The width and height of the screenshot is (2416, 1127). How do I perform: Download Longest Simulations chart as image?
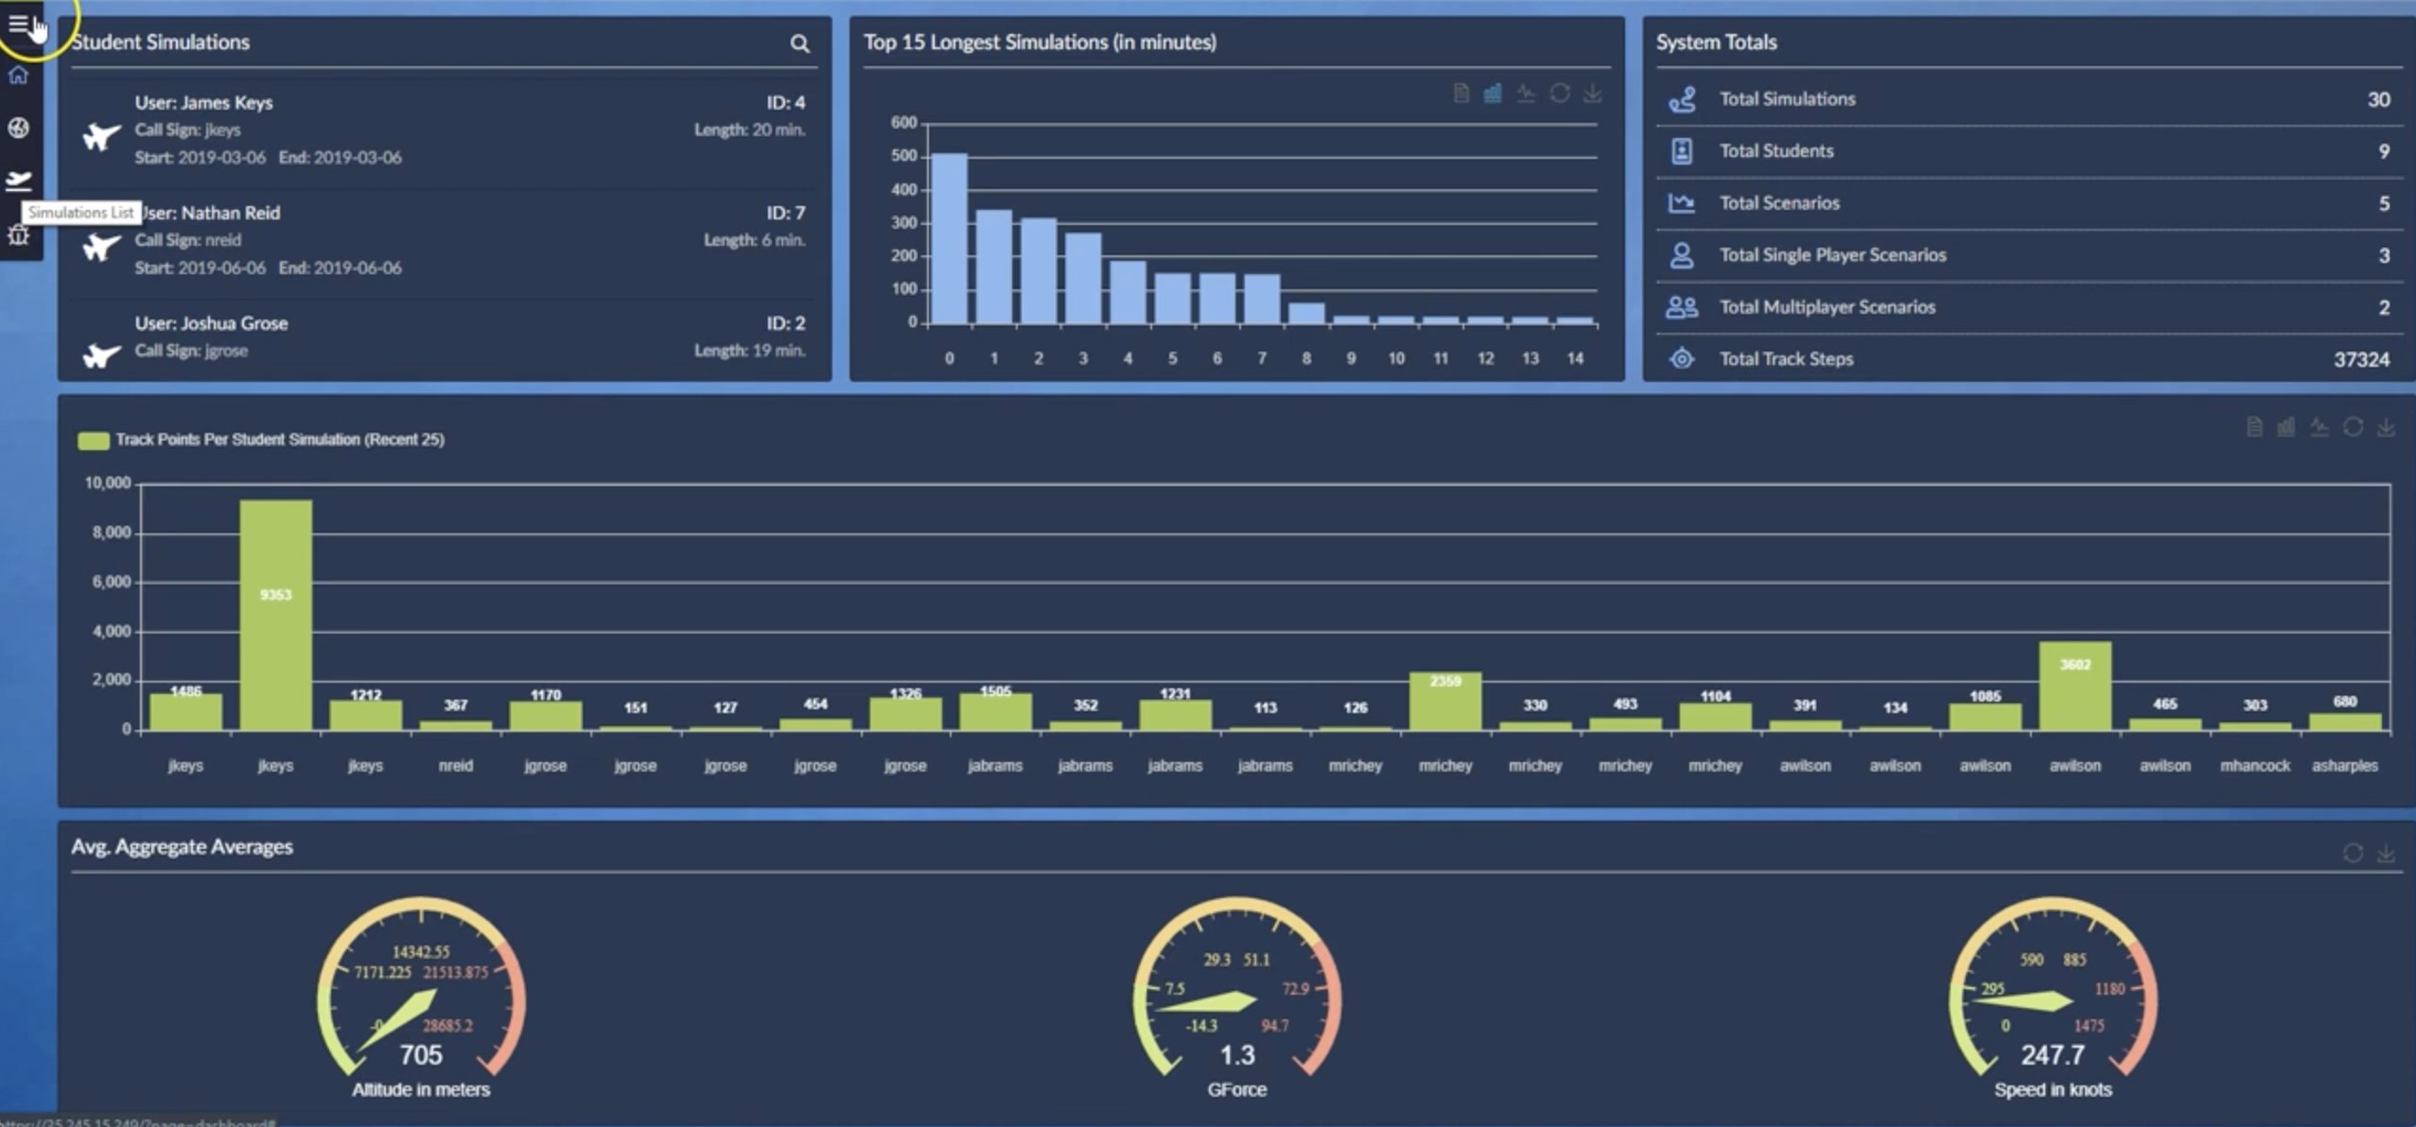point(1593,93)
